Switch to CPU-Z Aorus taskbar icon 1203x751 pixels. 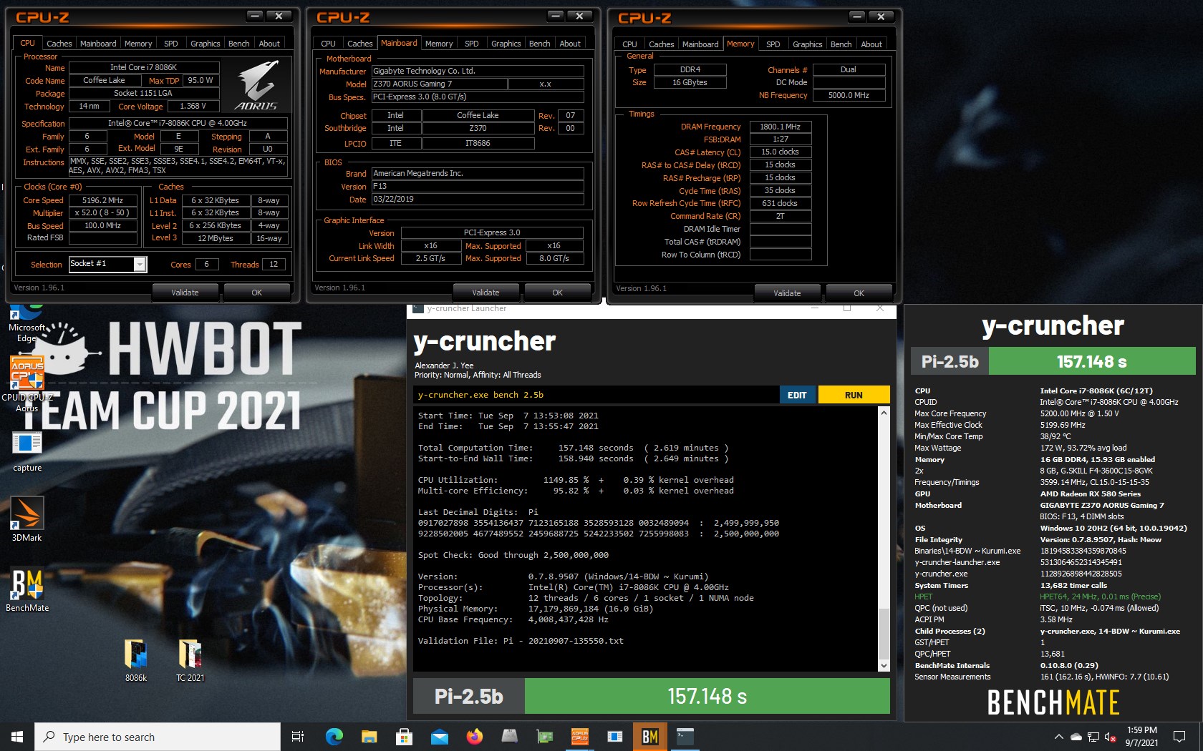tap(579, 737)
